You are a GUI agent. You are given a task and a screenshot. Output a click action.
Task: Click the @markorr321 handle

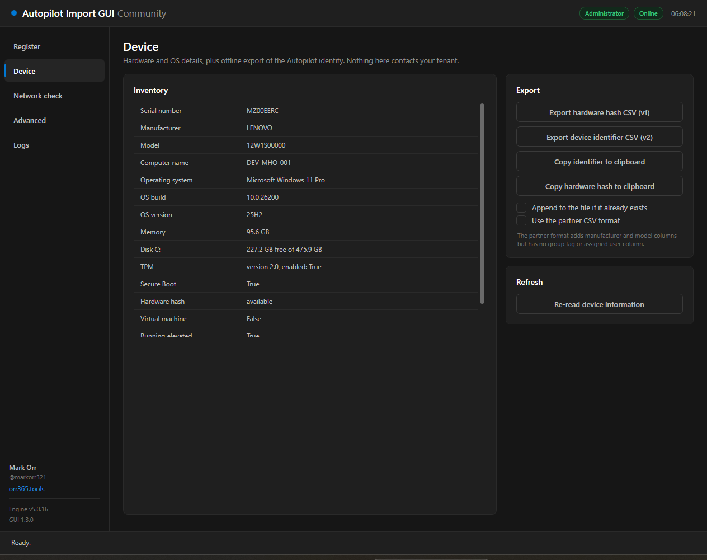point(27,477)
